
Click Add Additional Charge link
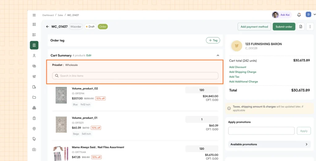pos(243,82)
